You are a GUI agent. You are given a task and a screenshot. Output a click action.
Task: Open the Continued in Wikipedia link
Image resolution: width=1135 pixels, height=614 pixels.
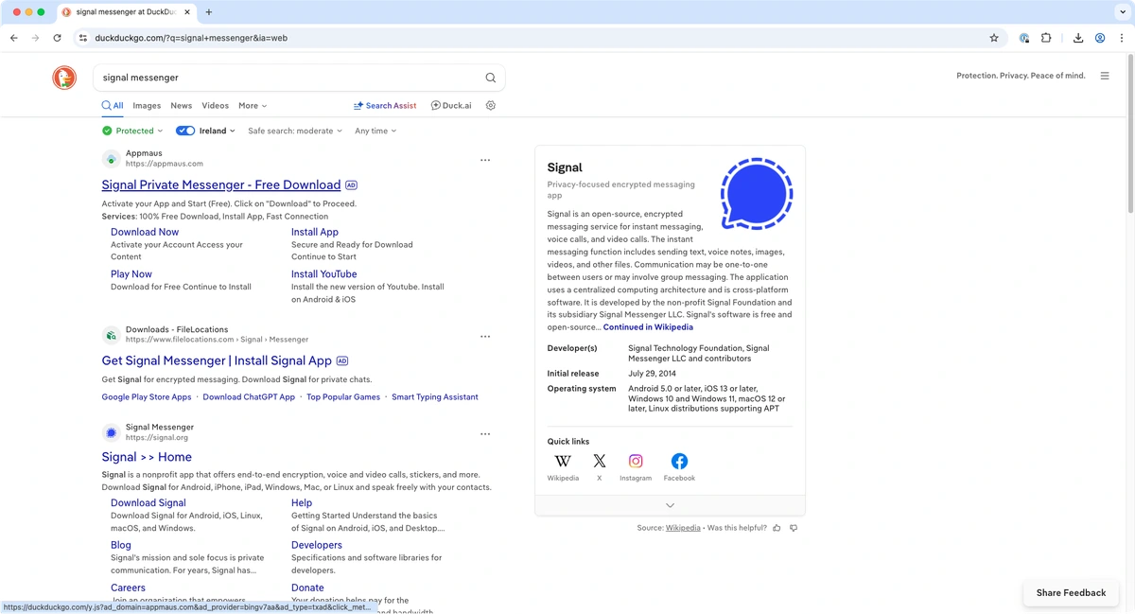click(648, 326)
